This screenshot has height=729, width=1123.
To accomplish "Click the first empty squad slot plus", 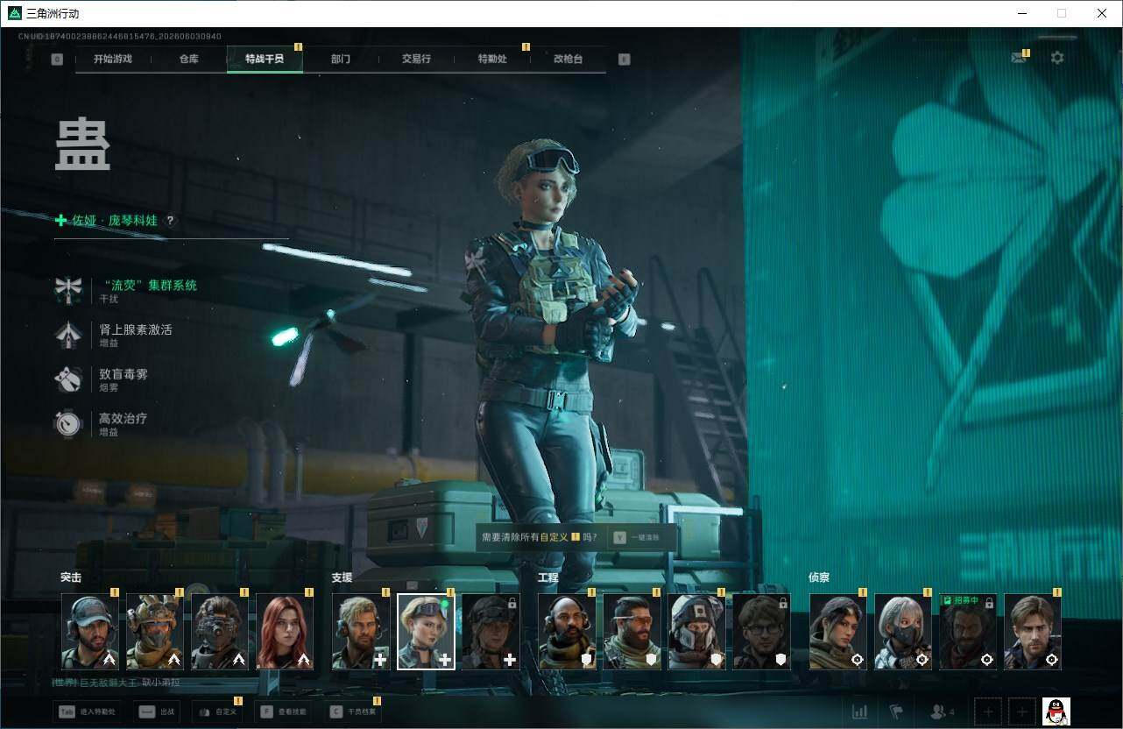I will (x=988, y=711).
